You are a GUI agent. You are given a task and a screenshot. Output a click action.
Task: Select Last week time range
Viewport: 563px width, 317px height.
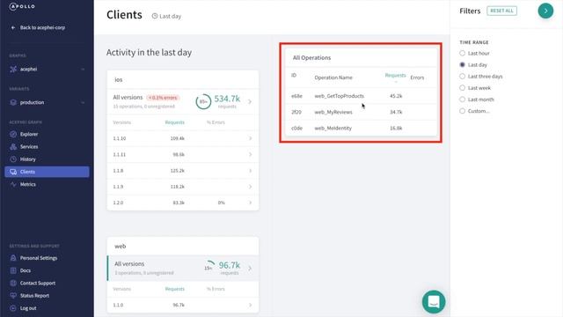(462, 88)
